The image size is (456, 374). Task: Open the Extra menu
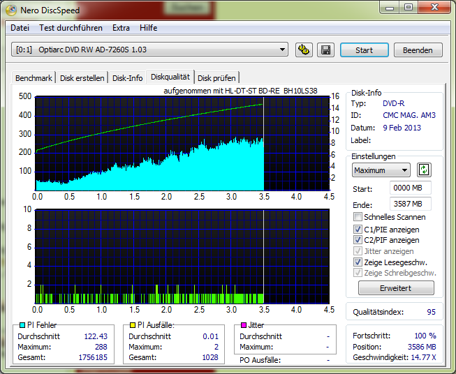(x=121, y=28)
